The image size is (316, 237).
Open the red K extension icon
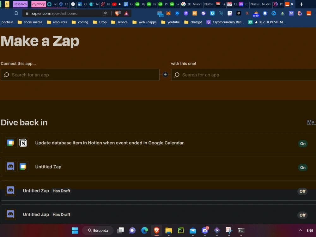[x=247, y=13]
